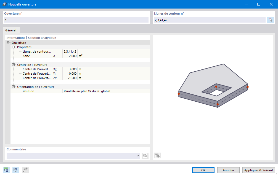
Task: Click the Commentaire text field
Action: [71, 156]
